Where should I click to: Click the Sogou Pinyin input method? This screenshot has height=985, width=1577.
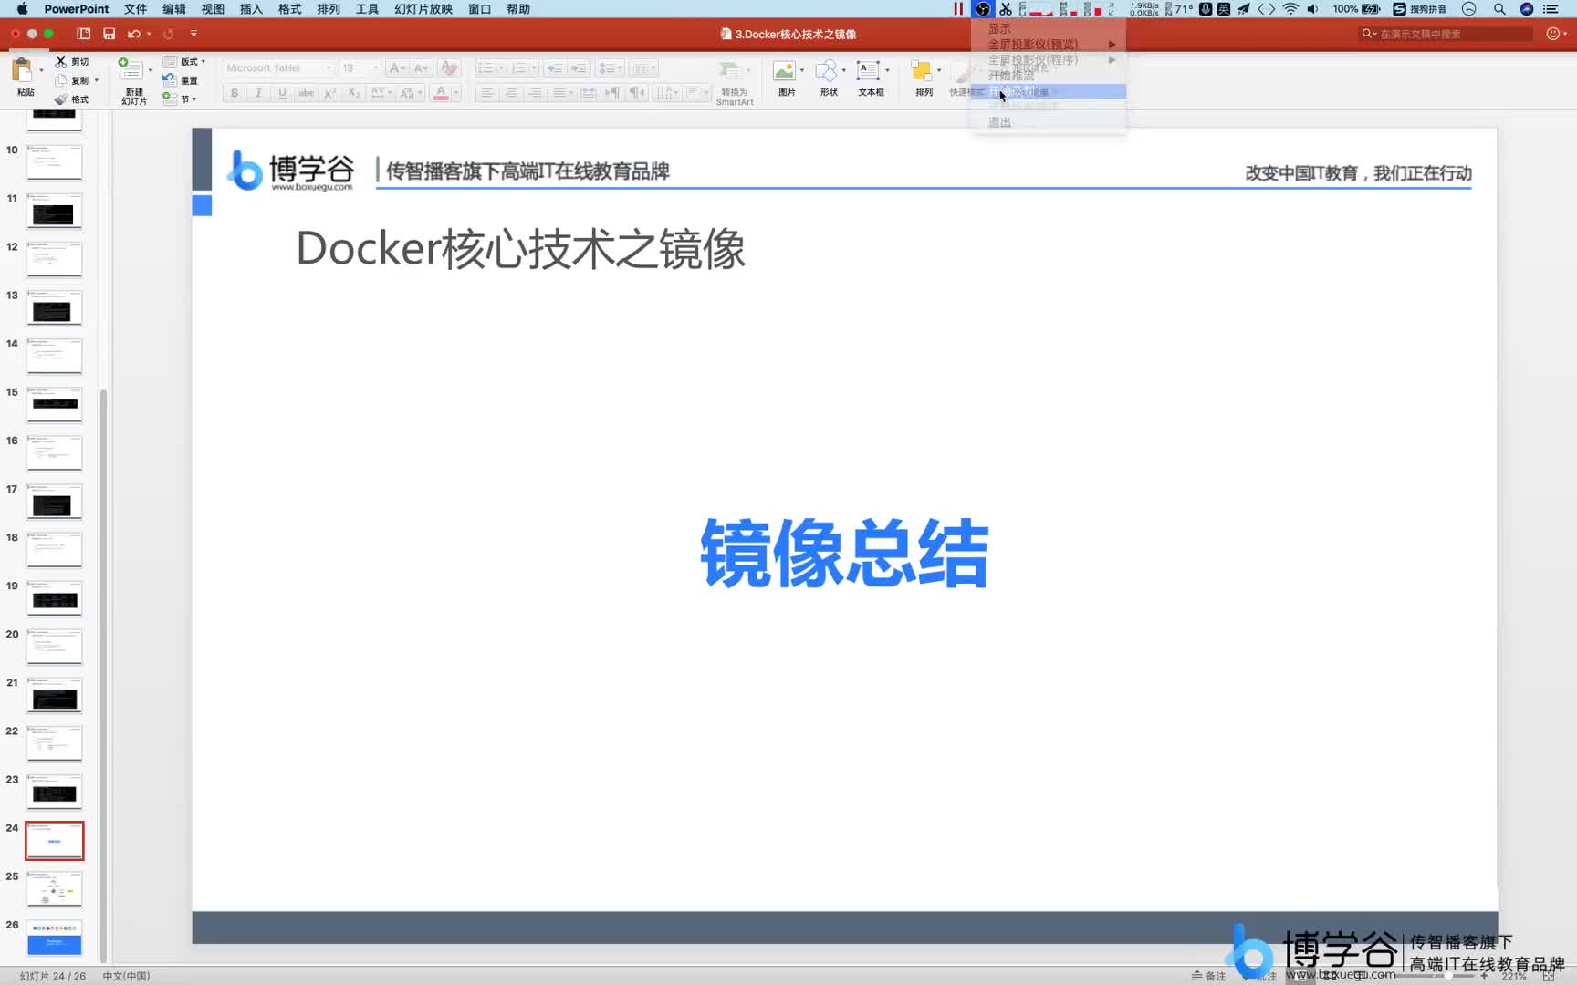pos(1420,9)
